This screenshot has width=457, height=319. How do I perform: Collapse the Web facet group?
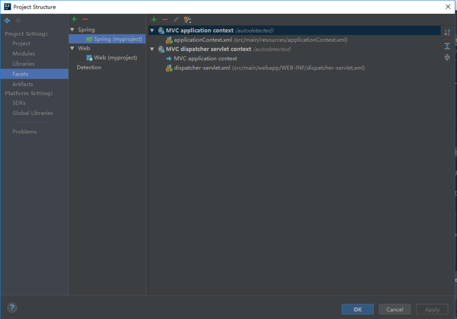[x=73, y=48]
